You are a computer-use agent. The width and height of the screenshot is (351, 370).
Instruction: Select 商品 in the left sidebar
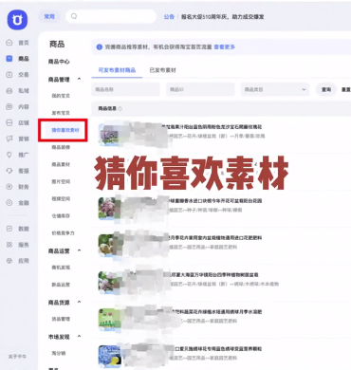tap(18, 59)
